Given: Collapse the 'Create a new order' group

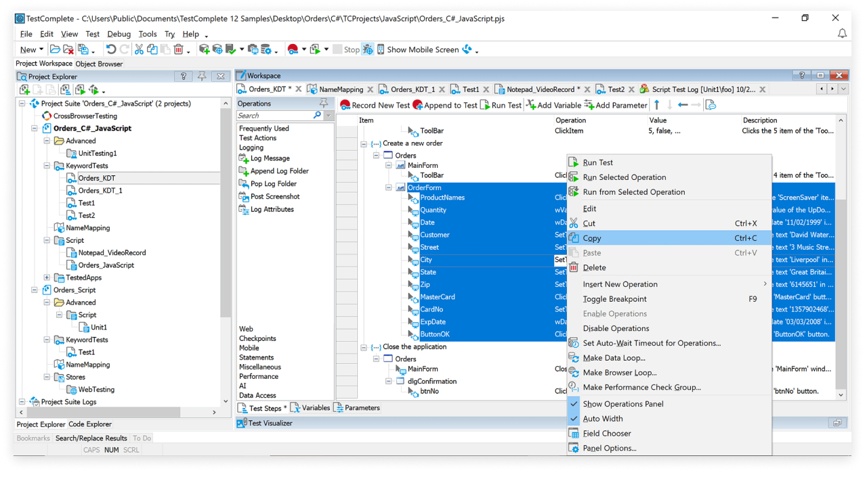Looking at the screenshot, I should tap(364, 143).
